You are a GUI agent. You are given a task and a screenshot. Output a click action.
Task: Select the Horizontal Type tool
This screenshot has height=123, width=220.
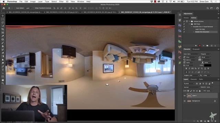(x=3, y=70)
